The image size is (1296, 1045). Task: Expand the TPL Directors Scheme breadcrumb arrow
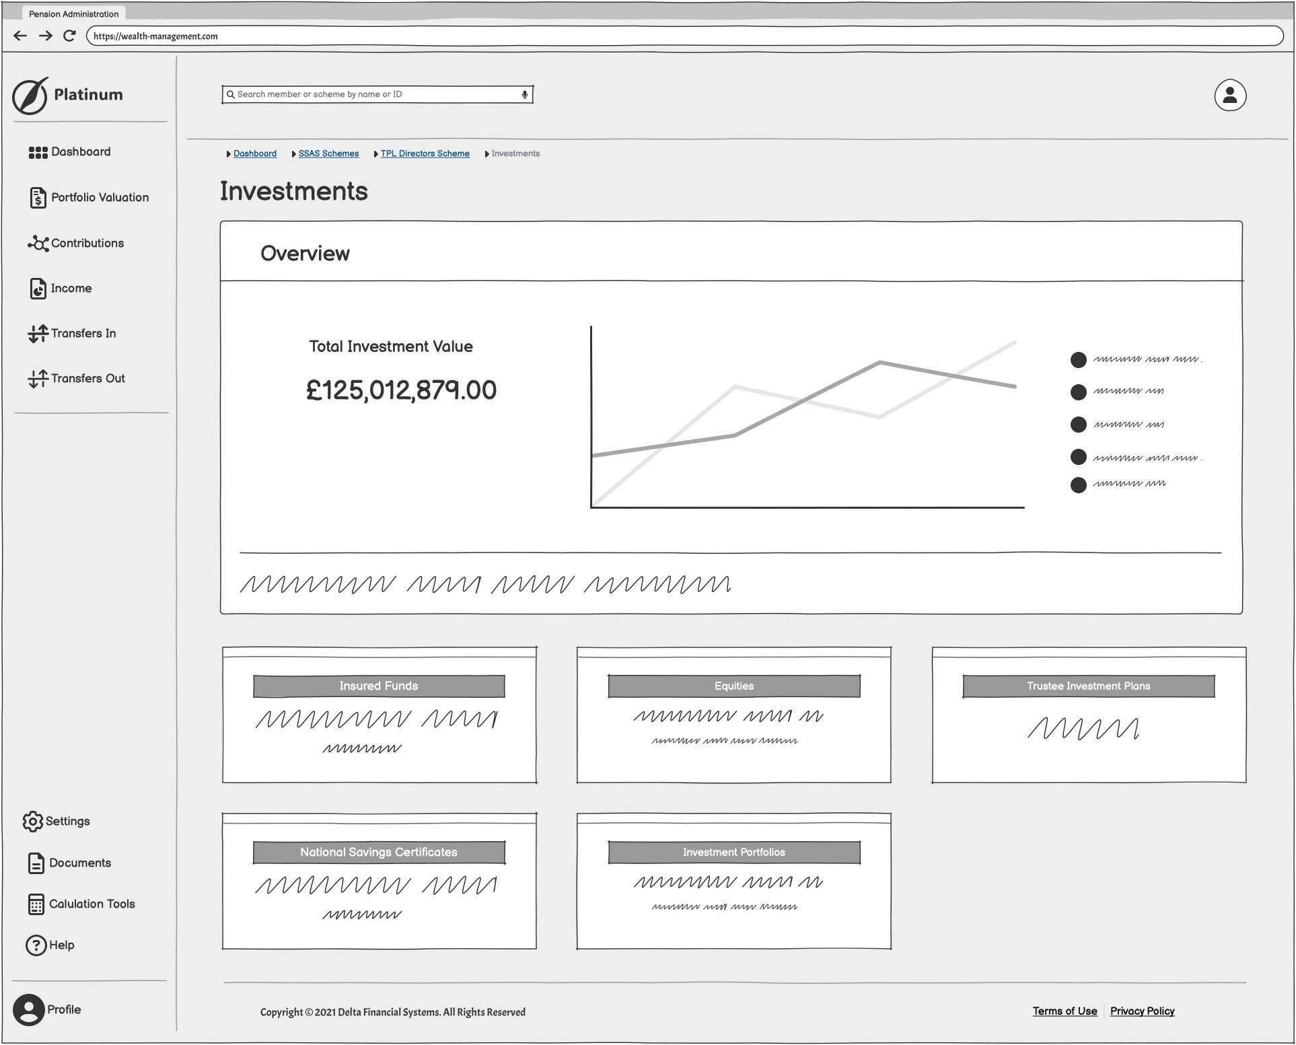click(376, 154)
